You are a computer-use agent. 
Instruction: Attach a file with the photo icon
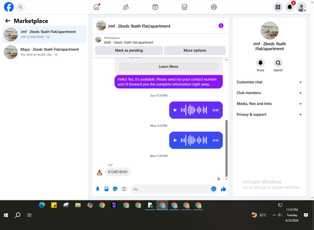(106, 189)
